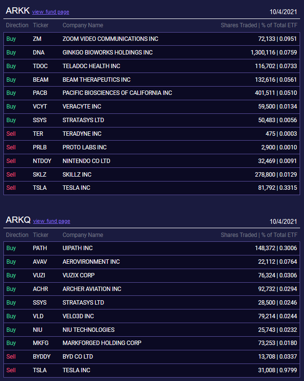The height and width of the screenshot is (381, 304).
Task: Select MARKFORGED HOLDING CORP company name
Action: click(x=102, y=343)
